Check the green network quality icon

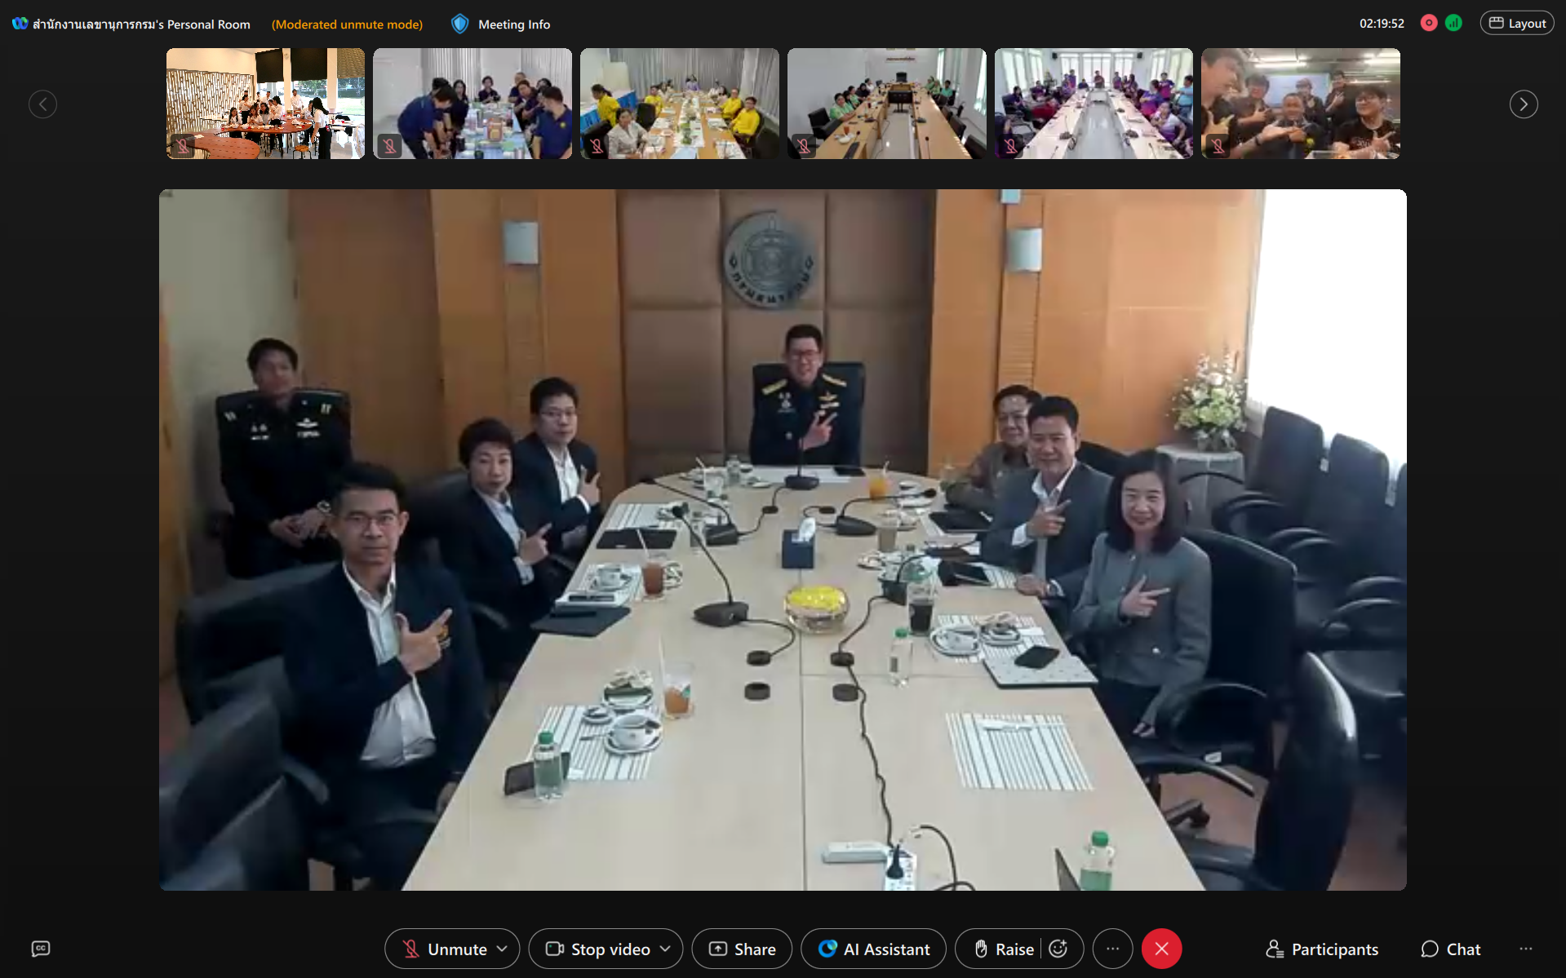[x=1453, y=24]
